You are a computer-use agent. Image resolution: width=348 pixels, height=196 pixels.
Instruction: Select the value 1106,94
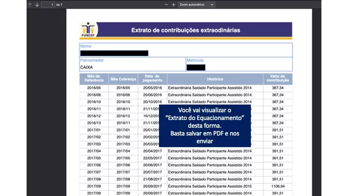coord(277,186)
